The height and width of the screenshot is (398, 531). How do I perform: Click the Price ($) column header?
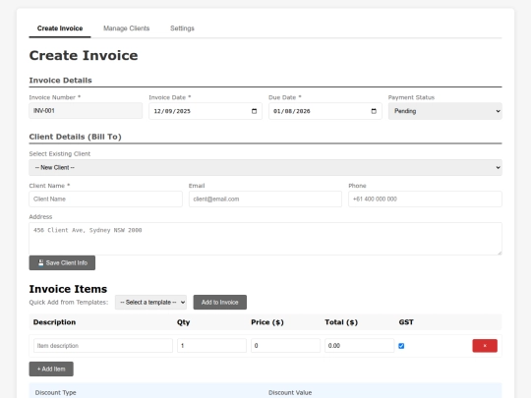267,322
